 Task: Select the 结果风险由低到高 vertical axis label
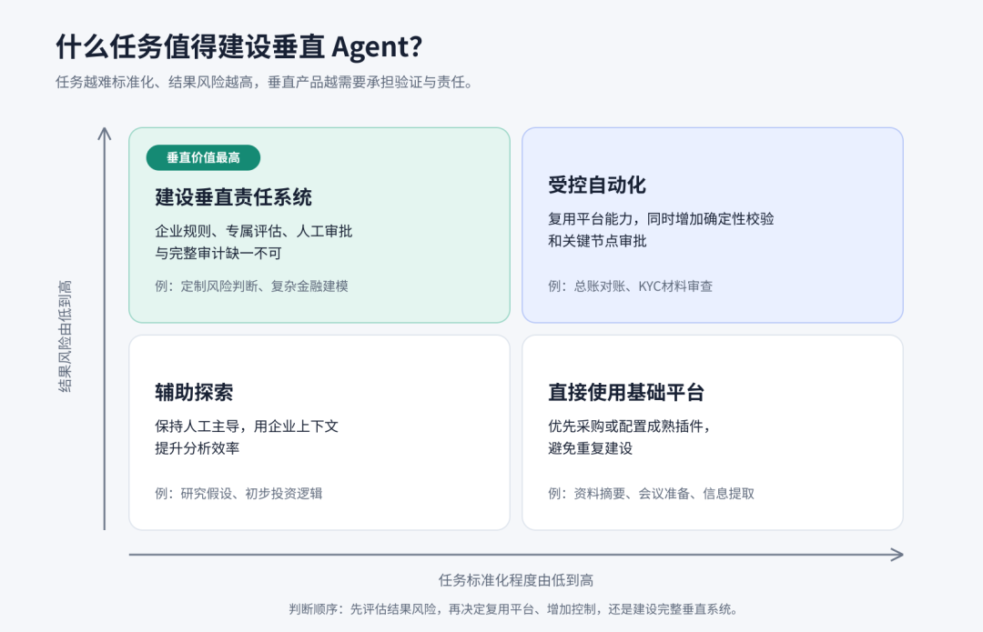(x=65, y=336)
